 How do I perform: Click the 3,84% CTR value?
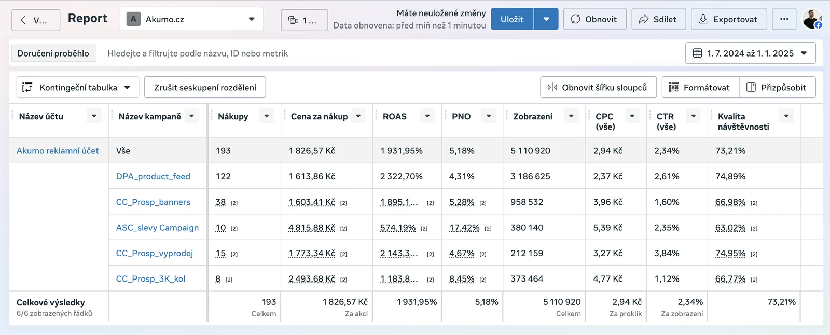pos(667,253)
